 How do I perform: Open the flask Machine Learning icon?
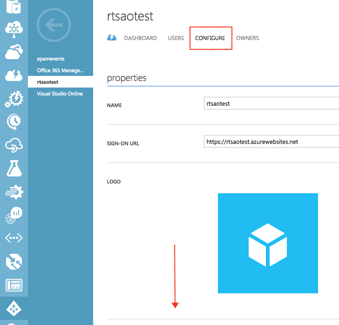point(14,168)
